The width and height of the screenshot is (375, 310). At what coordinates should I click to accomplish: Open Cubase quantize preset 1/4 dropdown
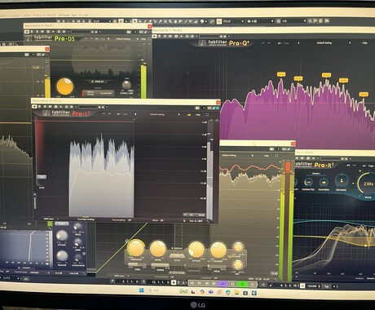(x=294, y=21)
